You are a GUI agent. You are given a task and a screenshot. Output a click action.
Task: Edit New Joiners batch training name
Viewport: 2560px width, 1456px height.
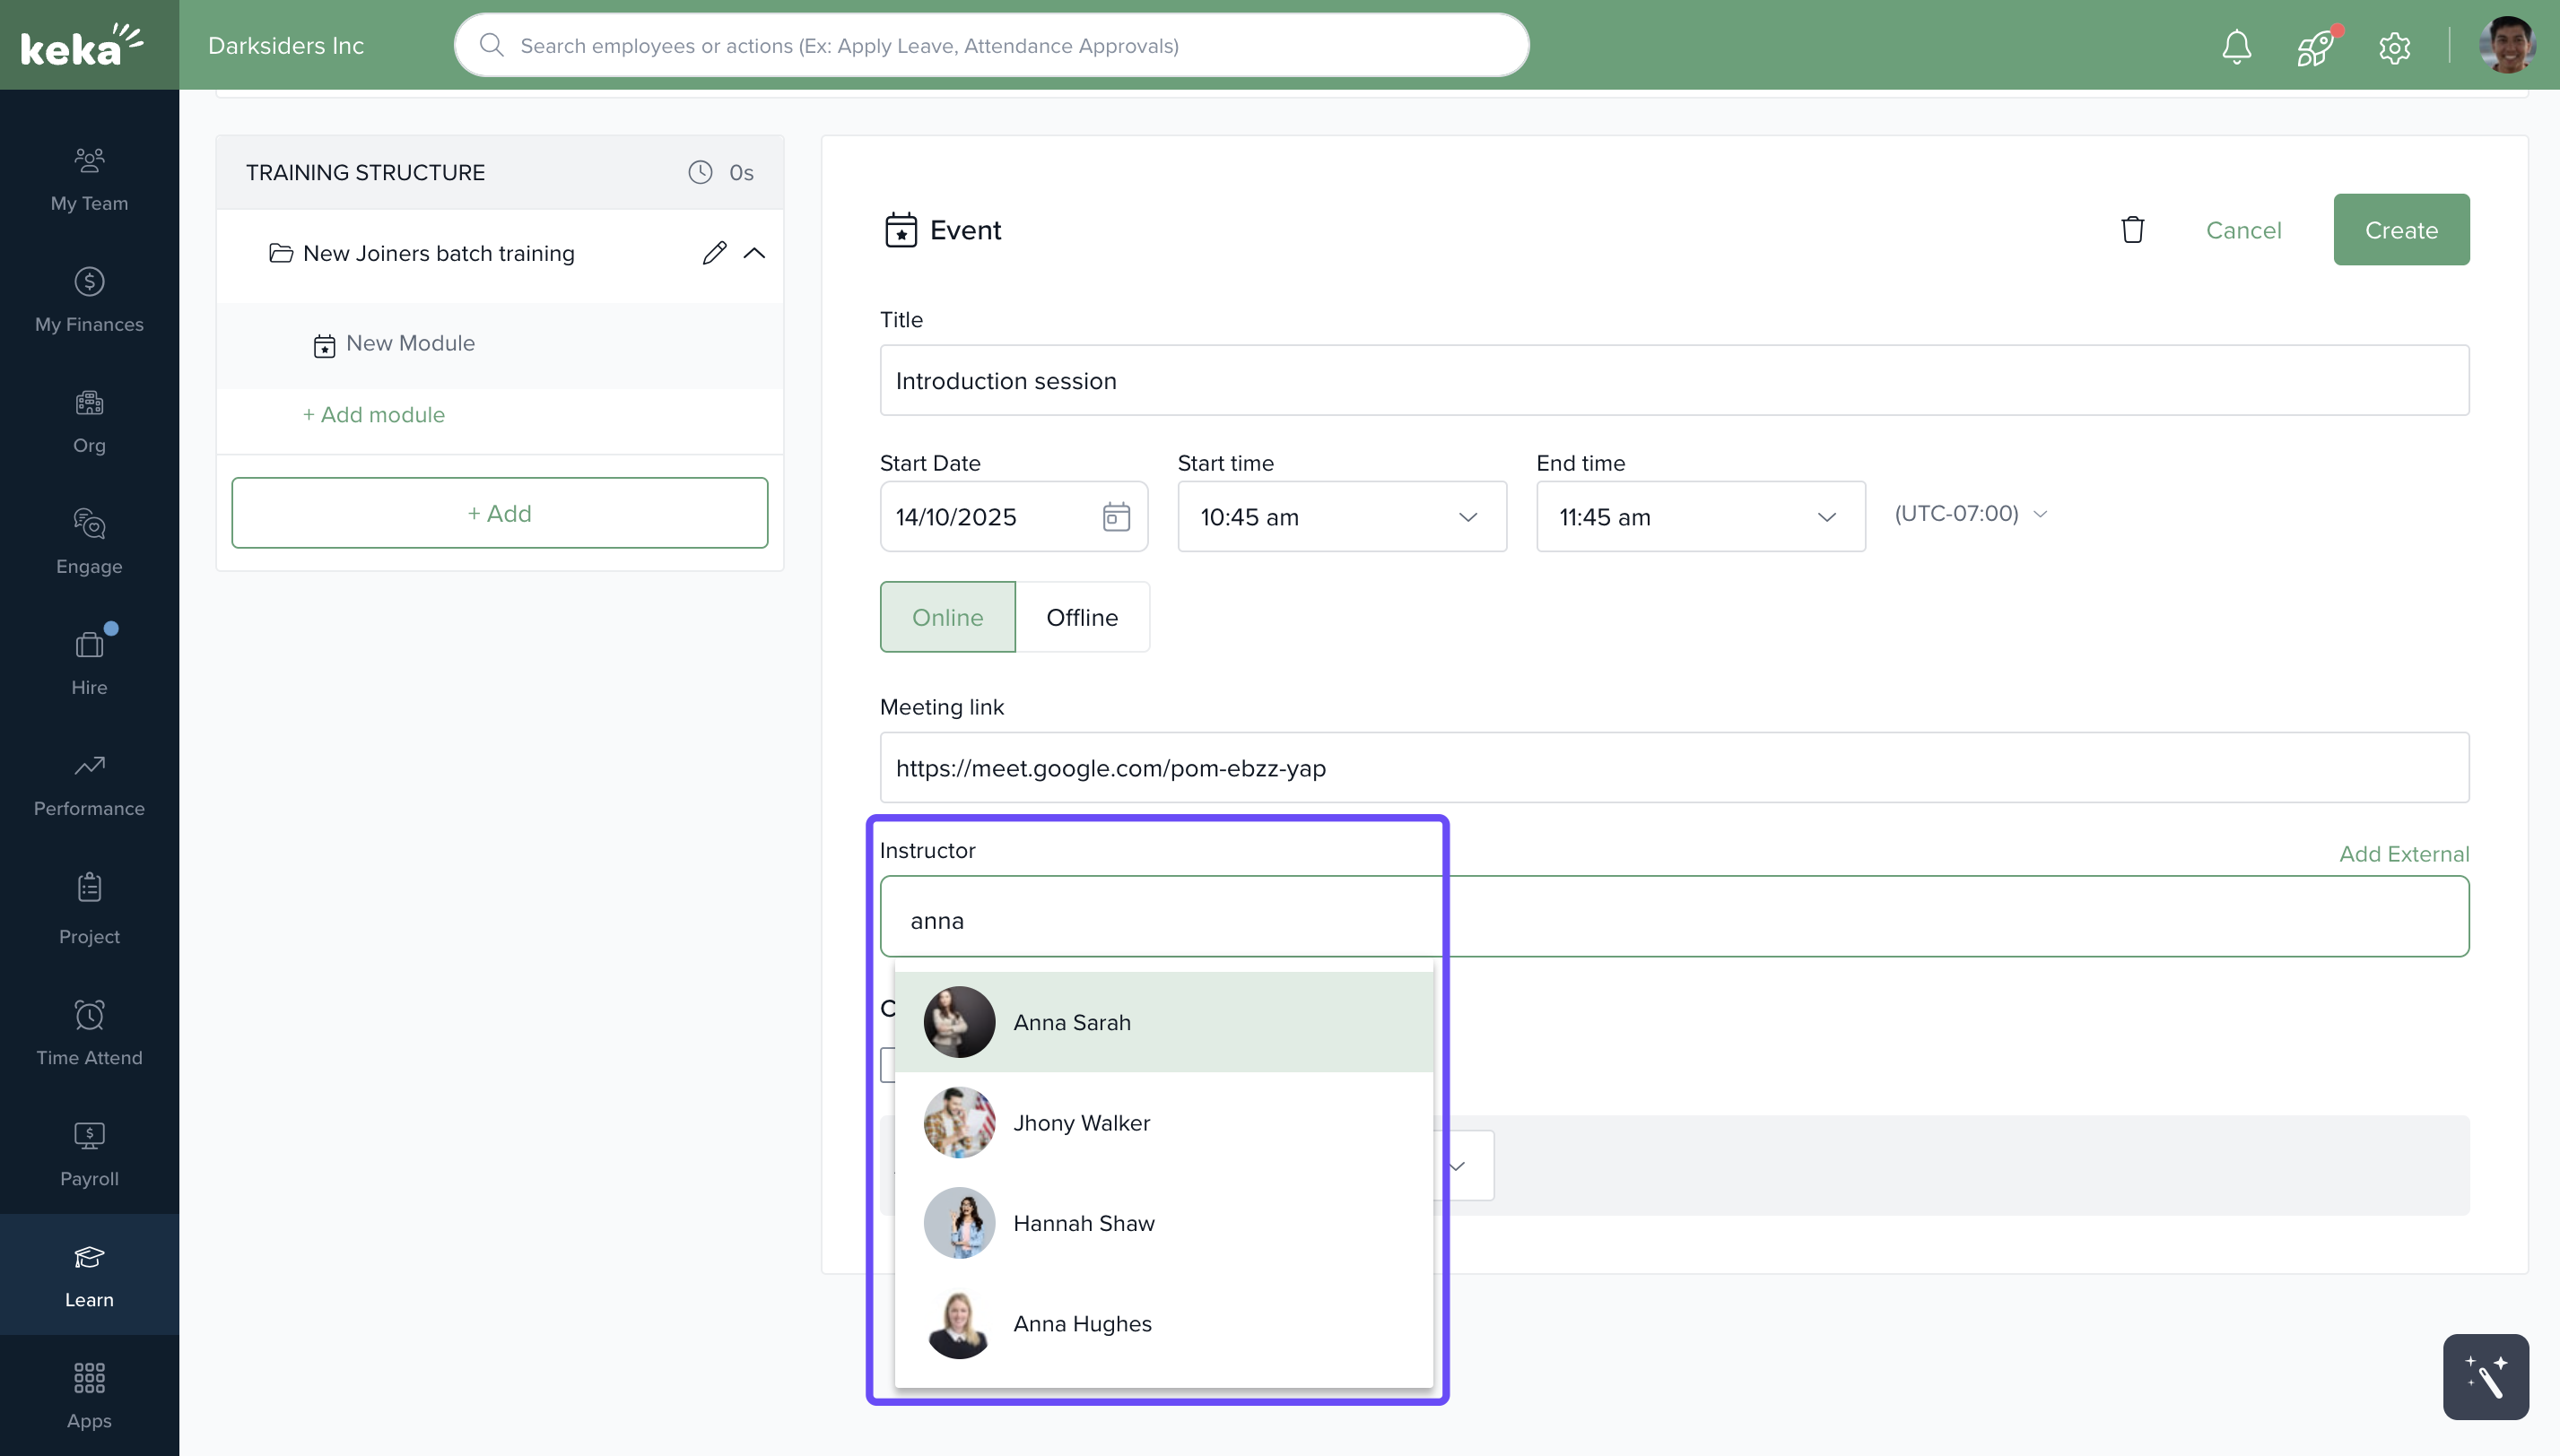coord(713,253)
